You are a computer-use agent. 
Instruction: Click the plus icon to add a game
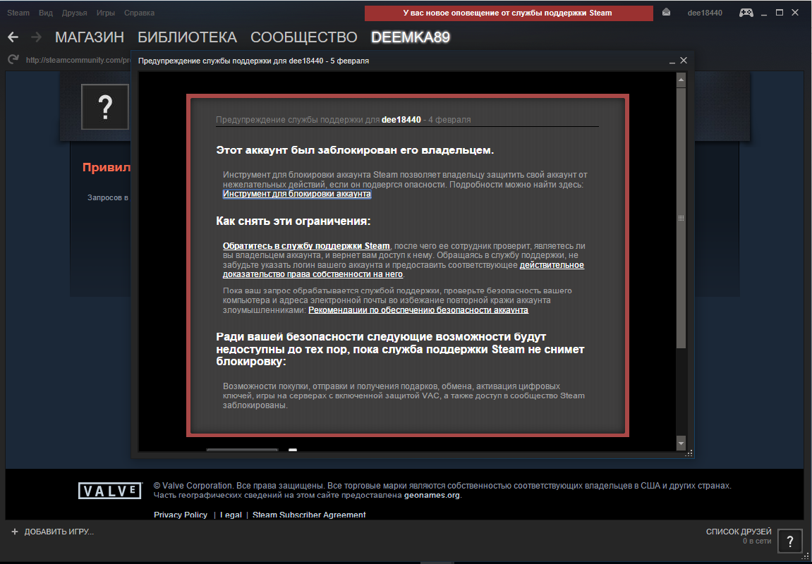point(15,532)
